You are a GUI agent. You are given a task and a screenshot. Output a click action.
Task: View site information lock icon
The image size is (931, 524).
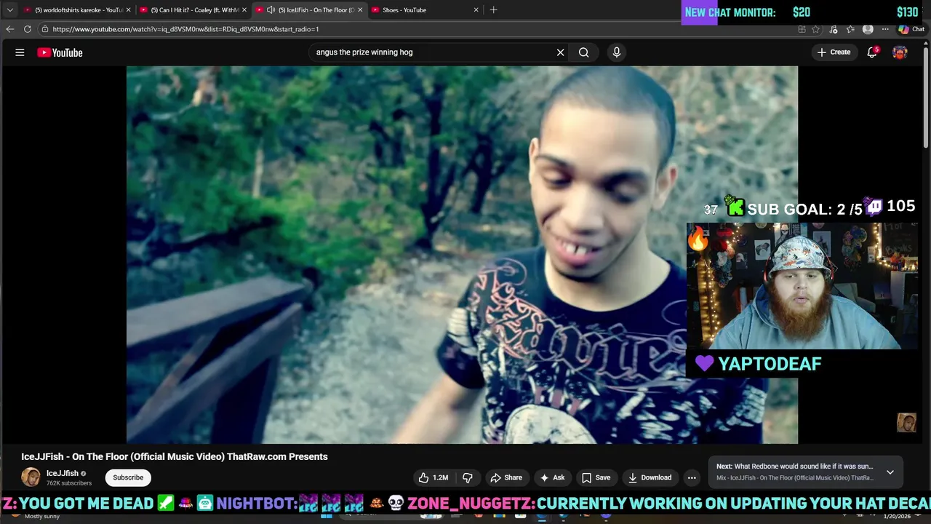click(x=45, y=29)
